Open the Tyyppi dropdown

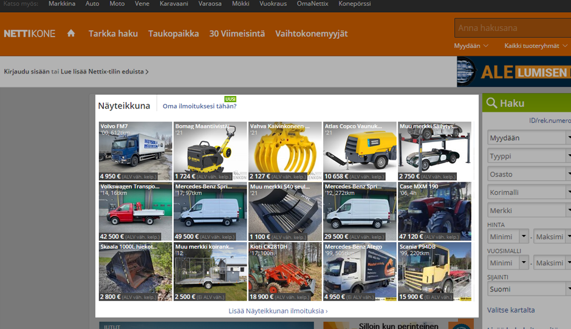[529, 156]
